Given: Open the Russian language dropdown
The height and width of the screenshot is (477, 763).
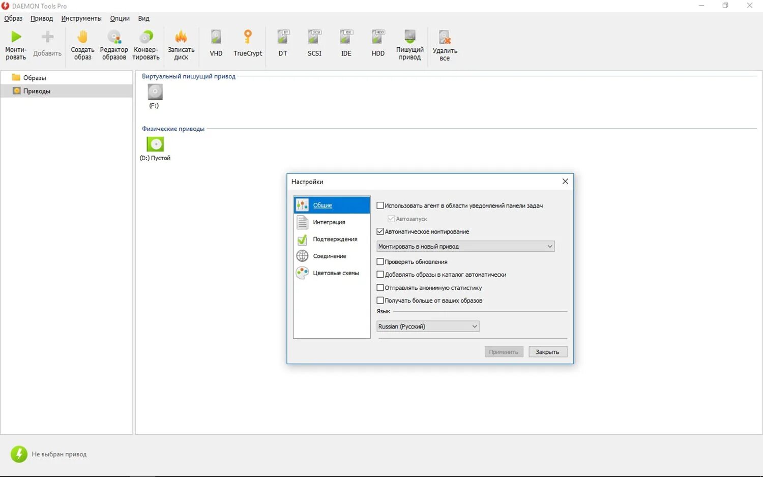Looking at the screenshot, I should pos(428,326).
